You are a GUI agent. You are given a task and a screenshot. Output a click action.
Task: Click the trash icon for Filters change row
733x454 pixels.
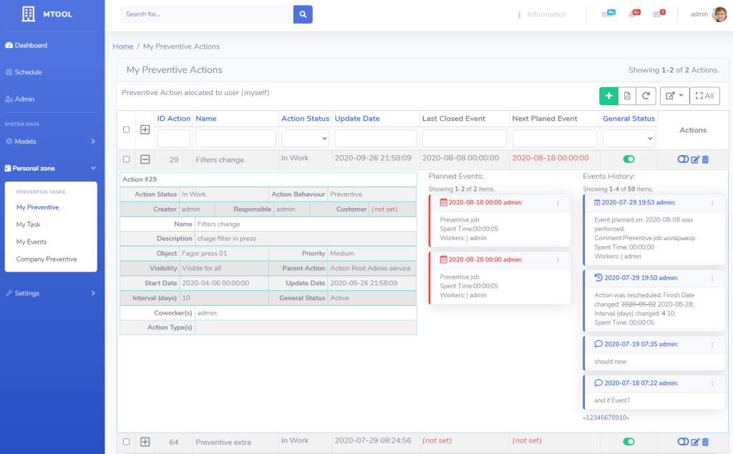pyautogui.click(x=705, y=159)
